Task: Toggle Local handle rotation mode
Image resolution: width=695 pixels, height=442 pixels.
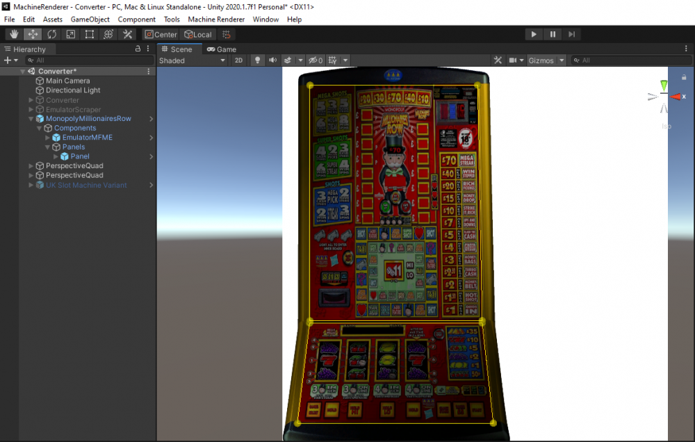Action: (198, 34)
